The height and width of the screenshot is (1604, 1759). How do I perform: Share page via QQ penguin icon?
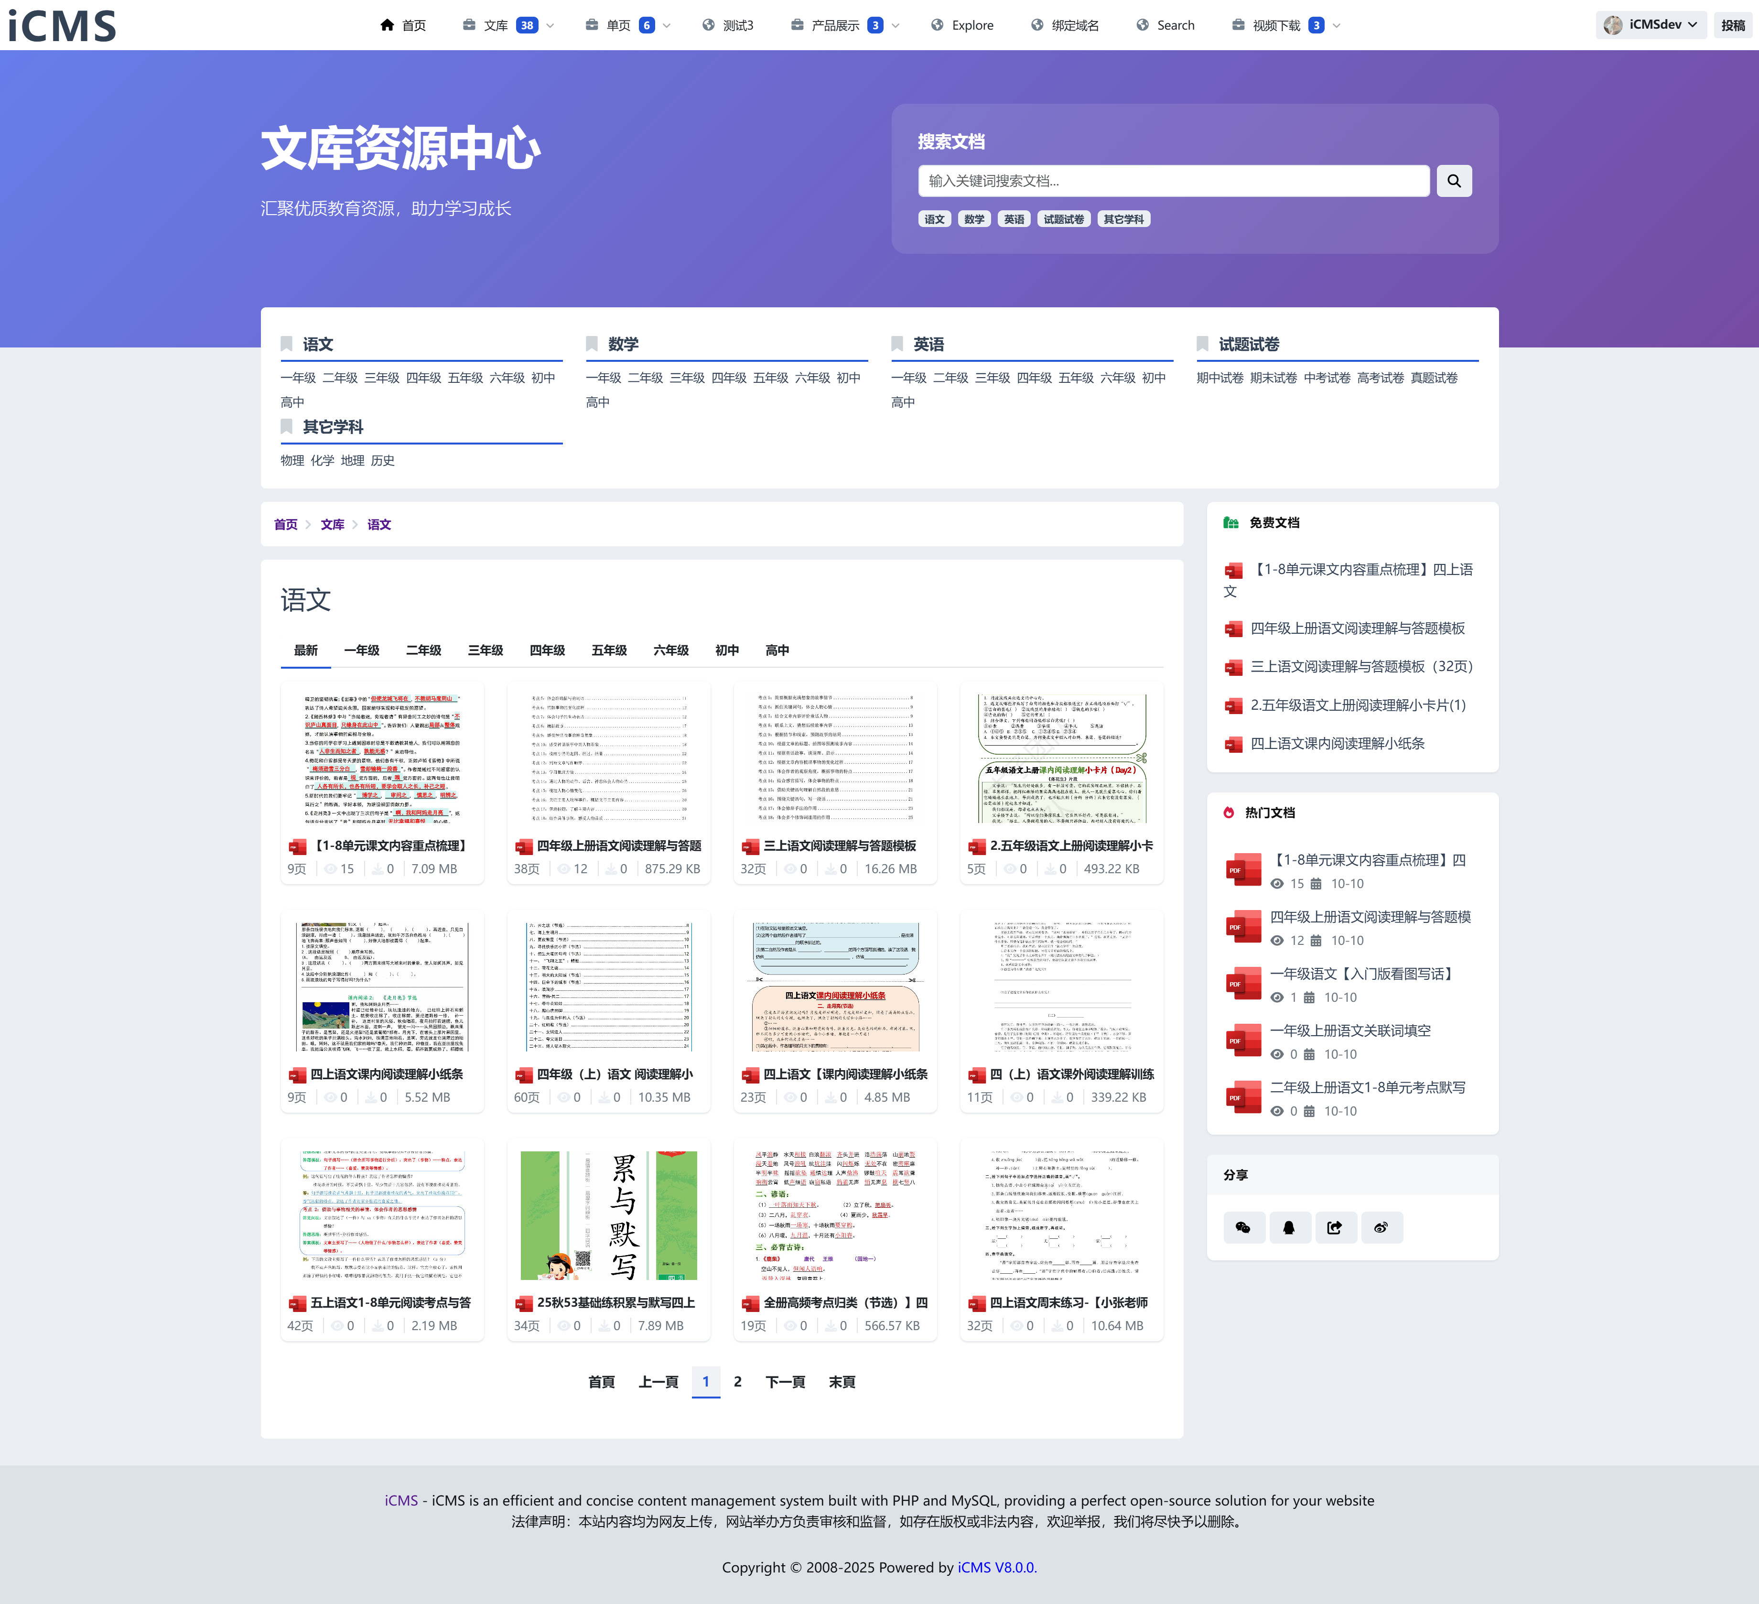[1289, 1227]
